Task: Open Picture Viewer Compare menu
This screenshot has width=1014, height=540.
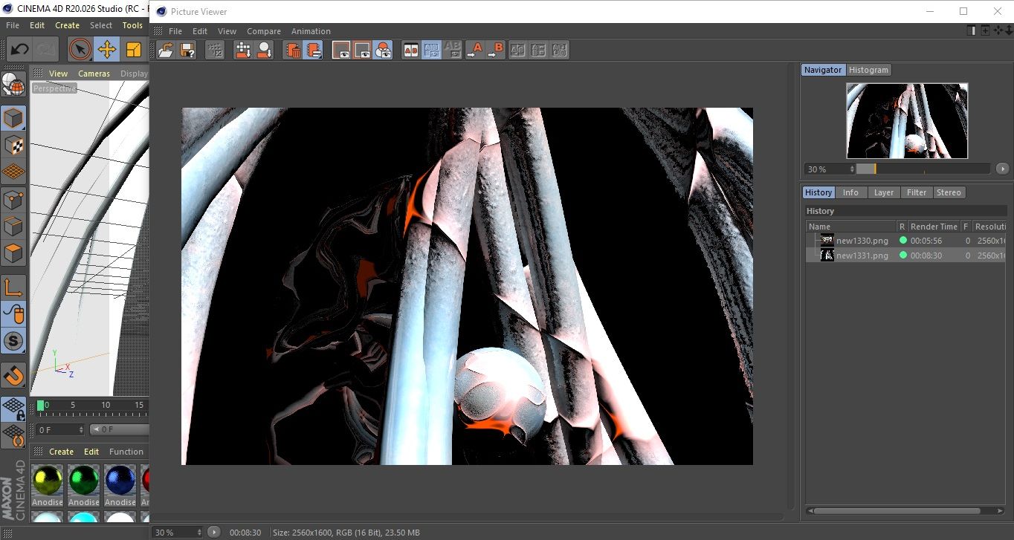Action: 264,31
